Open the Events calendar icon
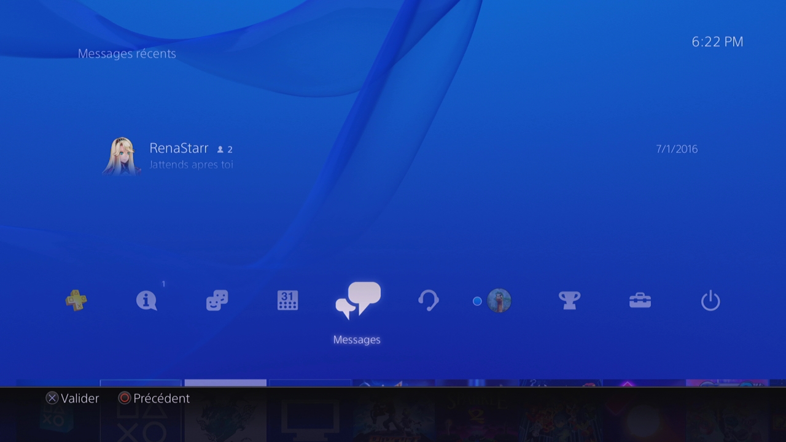Image resolution: width=786 pixels, height=442 pixels. coord(287,301)
